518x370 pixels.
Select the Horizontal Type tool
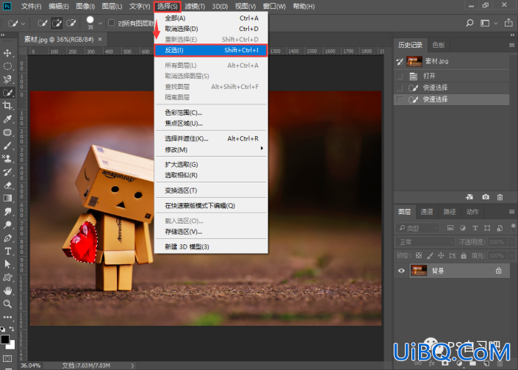(7, 252)
